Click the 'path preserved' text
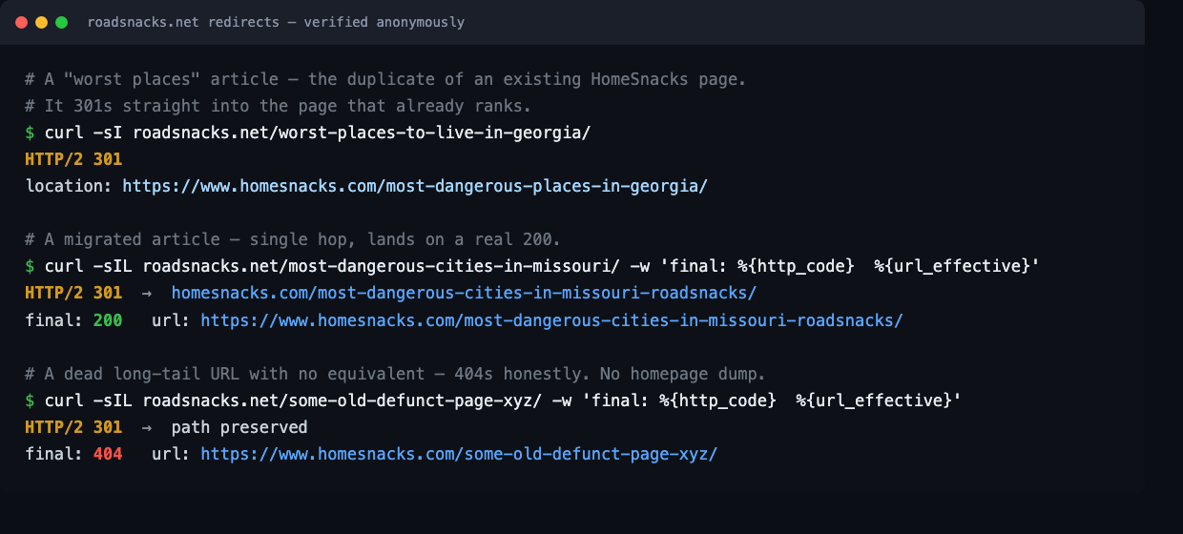 point(239,426)
